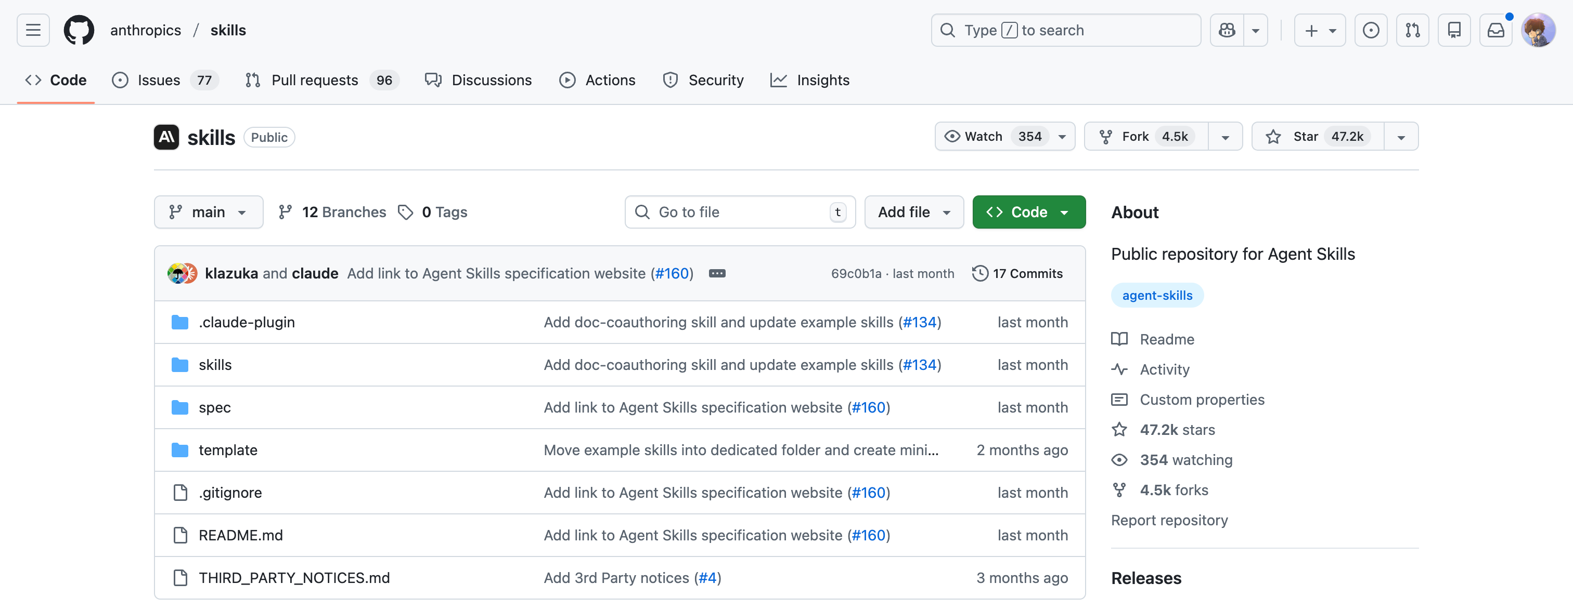The image size is (1573, 610).
Task: Open the repositories icon in header
Action: pos(1454,30)
